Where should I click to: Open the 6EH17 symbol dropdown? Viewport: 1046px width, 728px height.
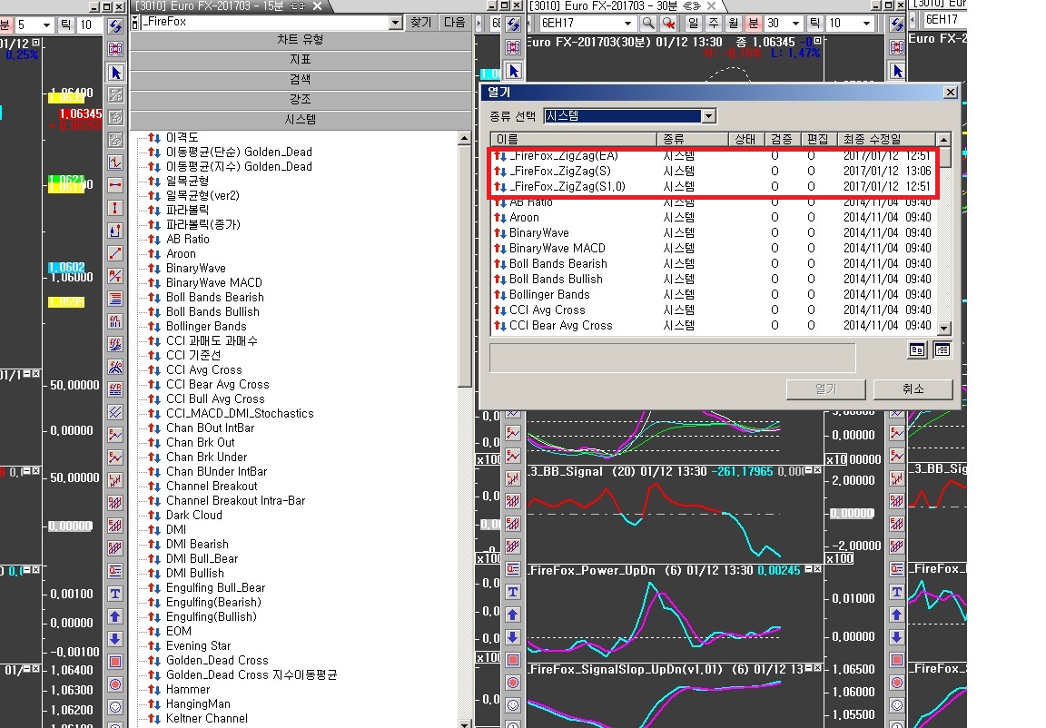629,23
